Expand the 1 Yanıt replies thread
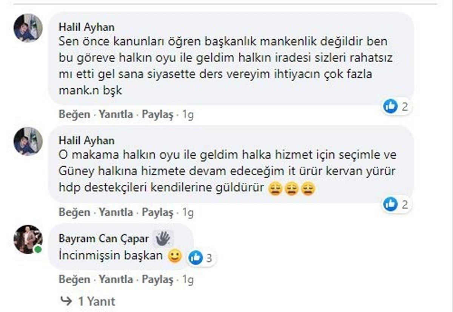 [96, 301]
